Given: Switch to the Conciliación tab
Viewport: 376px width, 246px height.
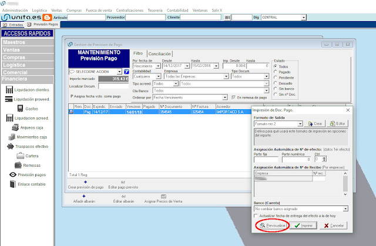Looking at the screenshot, I should point(160,54).
